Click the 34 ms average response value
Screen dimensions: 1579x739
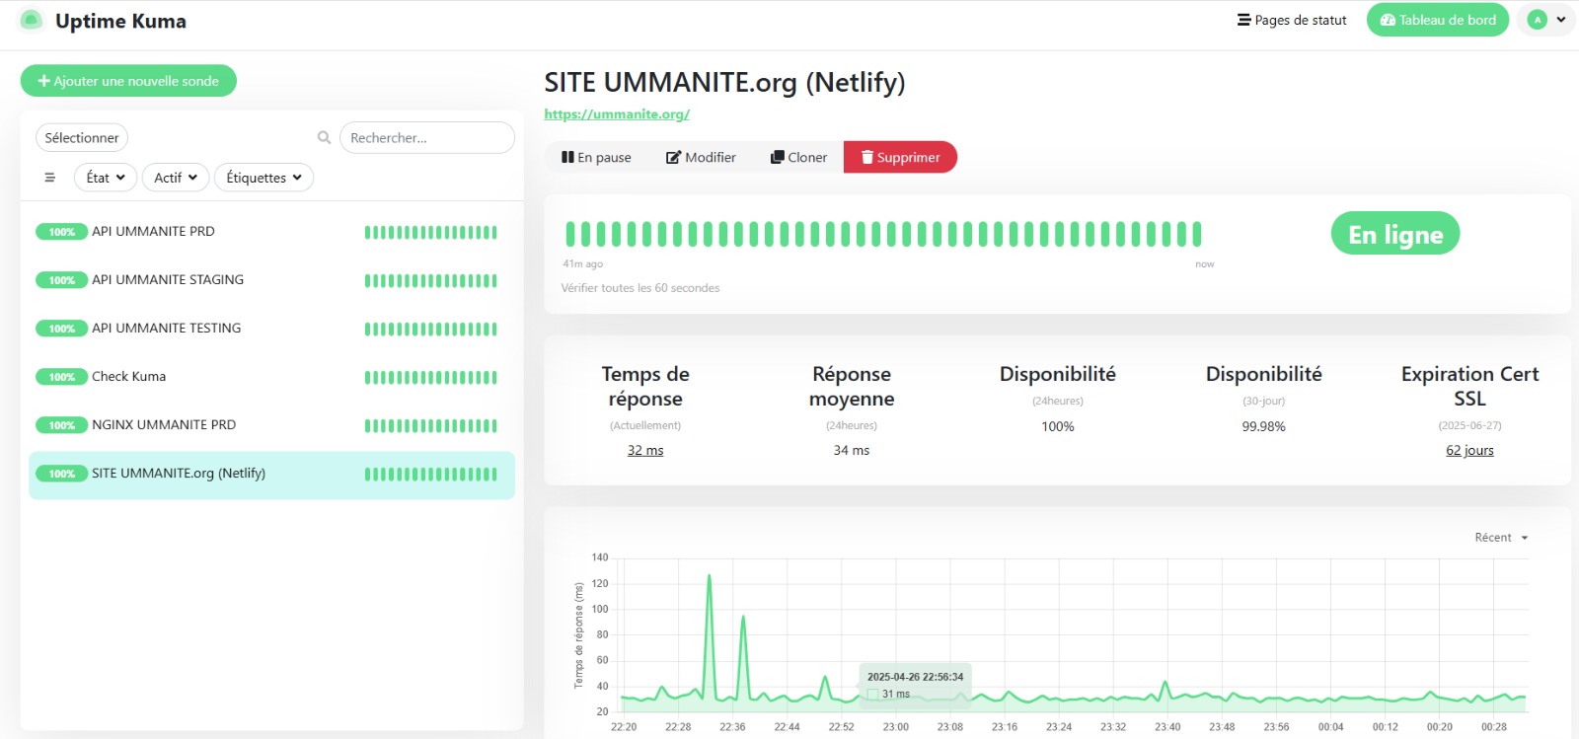click(x=852, y=450)
